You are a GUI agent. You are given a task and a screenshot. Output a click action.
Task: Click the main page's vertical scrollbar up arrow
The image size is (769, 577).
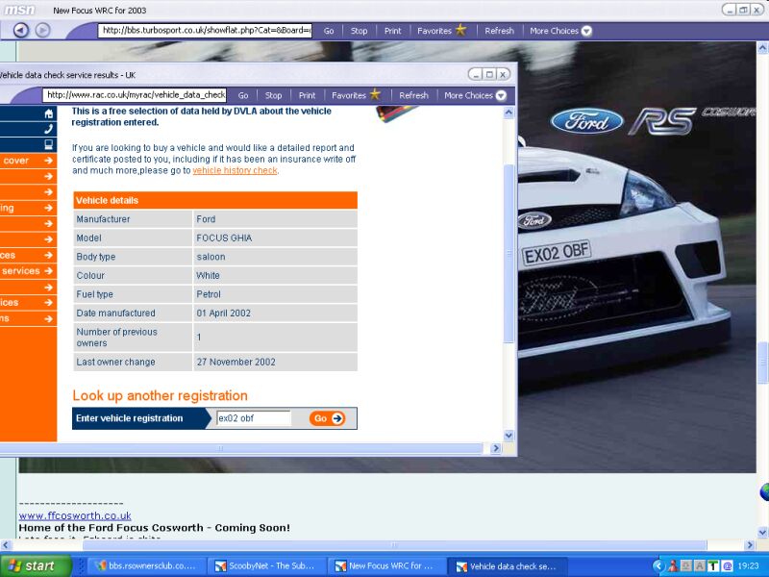(762, 48)
